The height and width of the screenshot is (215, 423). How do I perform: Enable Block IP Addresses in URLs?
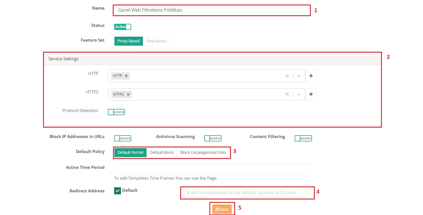122,138
